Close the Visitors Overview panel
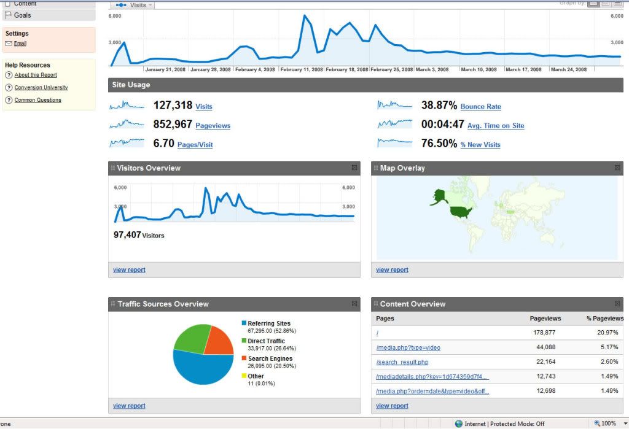 (354, 168)
